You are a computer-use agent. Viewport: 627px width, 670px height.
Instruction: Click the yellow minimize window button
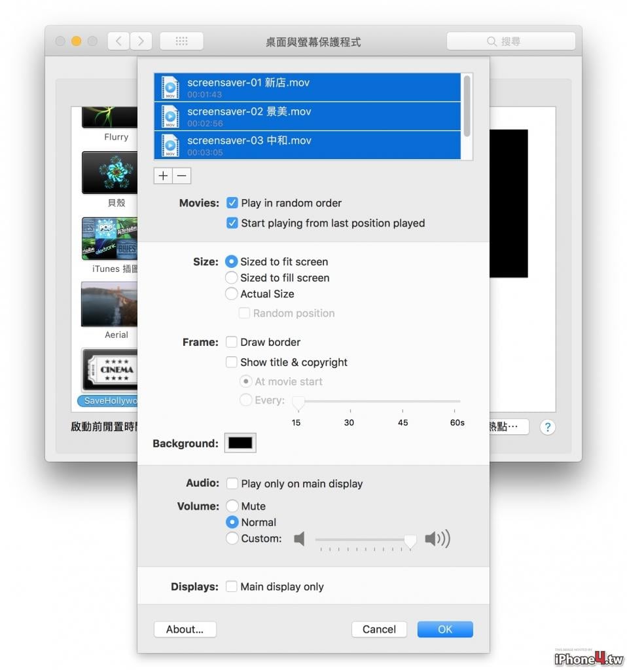(x=77, y=41)
